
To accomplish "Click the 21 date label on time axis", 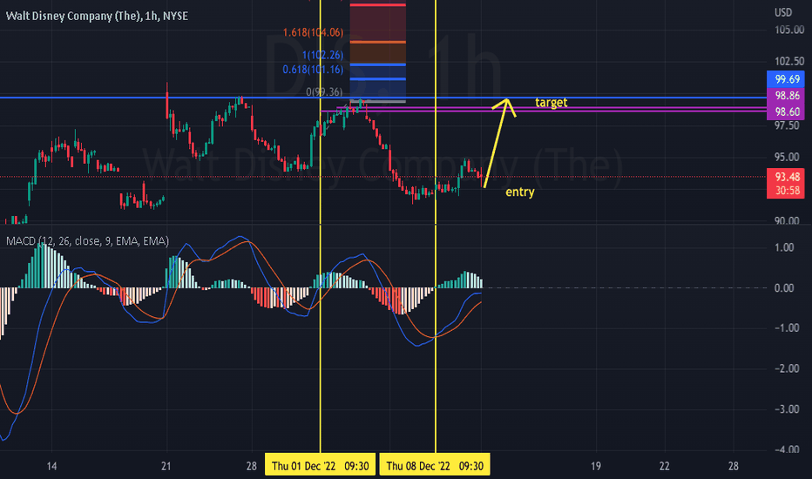I will (x=166, y=466).
